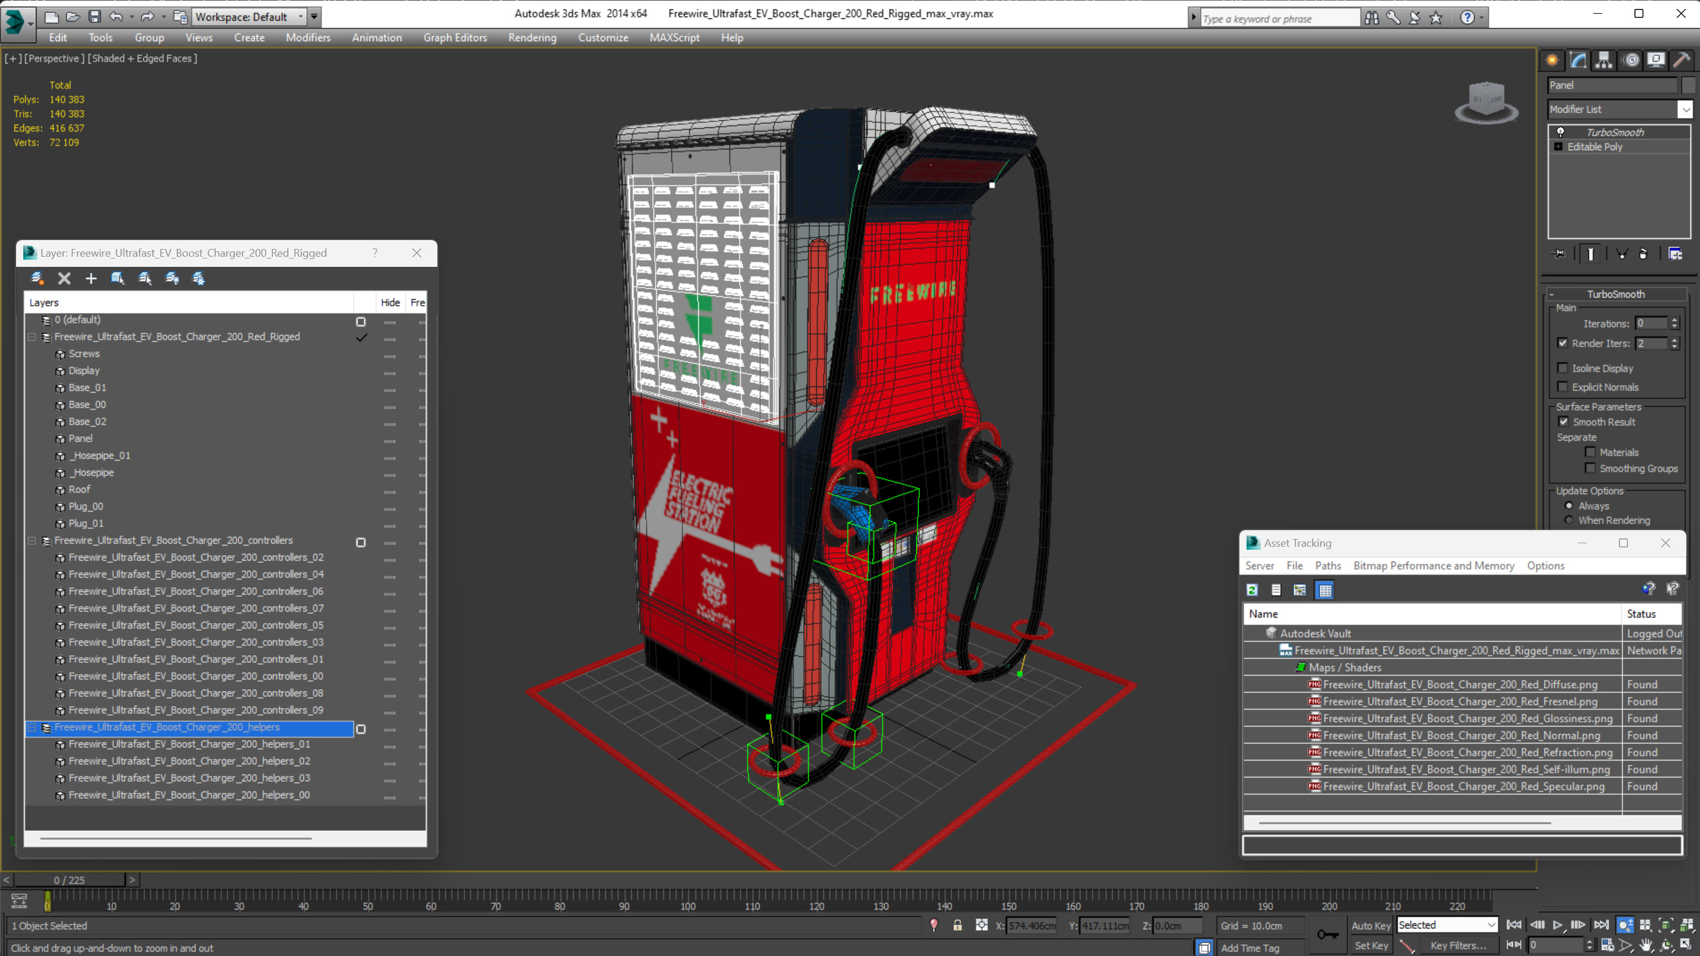Screen dimensions: 1700x956
Task: Click the time slider handle 0 / 225
Action: click(69, 880)
